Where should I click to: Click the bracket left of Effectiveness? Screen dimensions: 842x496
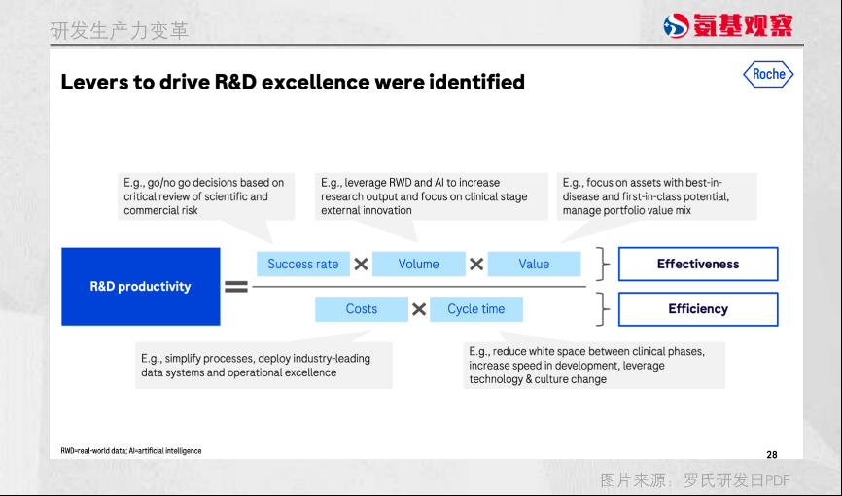pyautogui.click(x=604, y=264)
